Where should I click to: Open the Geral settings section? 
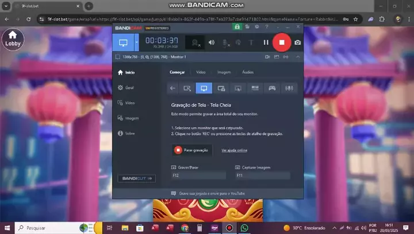[126, 88]
